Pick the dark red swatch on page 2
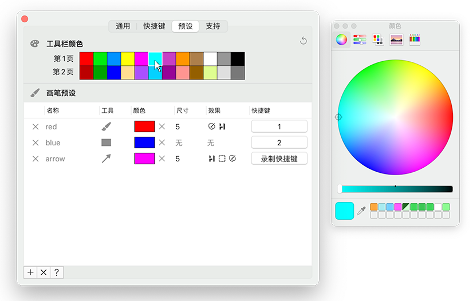 [x=86, y=73]
